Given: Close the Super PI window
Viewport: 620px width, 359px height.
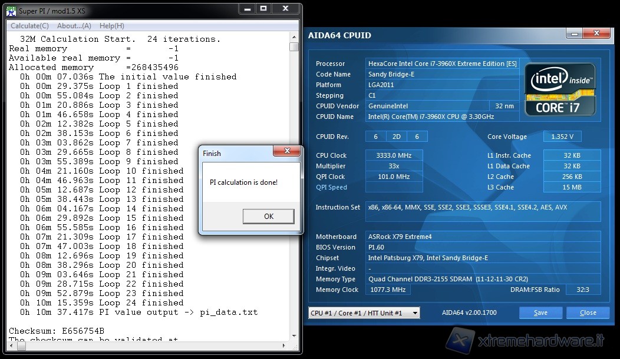Looking at the screenshot, I should [286, 9].
